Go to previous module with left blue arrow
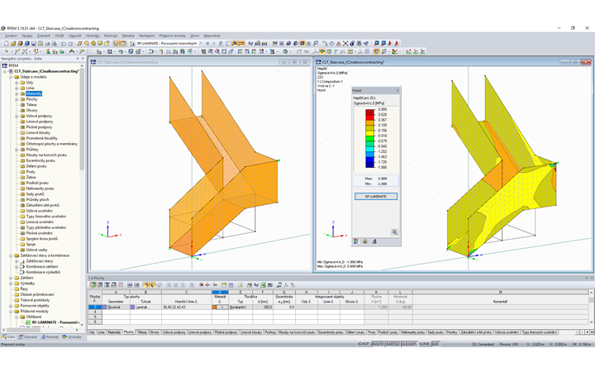Viewport: 595px width, 372px height. [207, 43]
